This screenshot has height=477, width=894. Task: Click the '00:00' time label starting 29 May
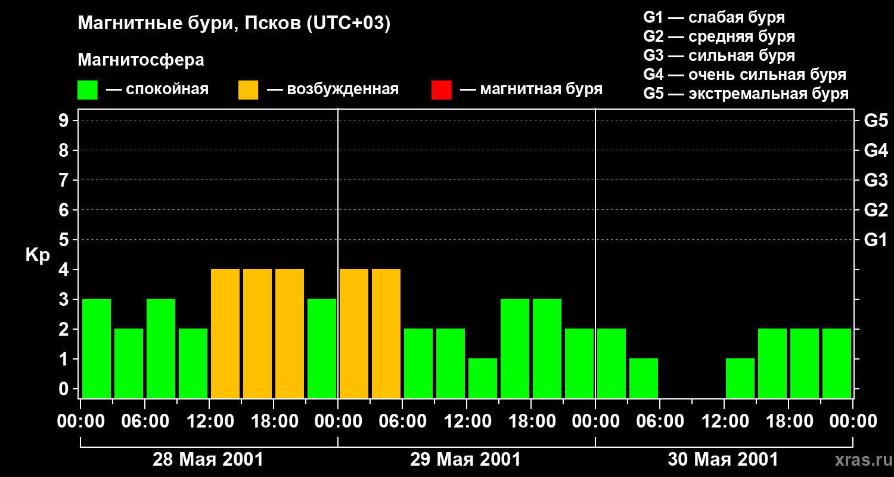coord(339,422)
